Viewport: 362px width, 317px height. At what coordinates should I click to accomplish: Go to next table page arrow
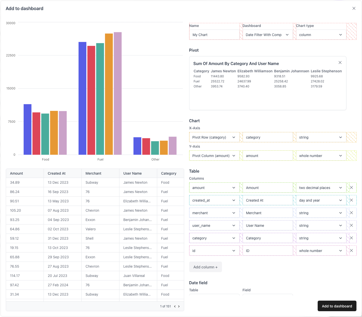(179, 306)
